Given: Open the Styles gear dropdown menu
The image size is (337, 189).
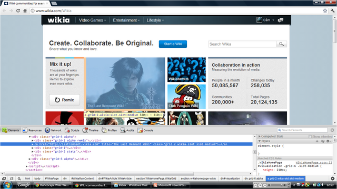Looking at the screenshot, I should point(328,141).
